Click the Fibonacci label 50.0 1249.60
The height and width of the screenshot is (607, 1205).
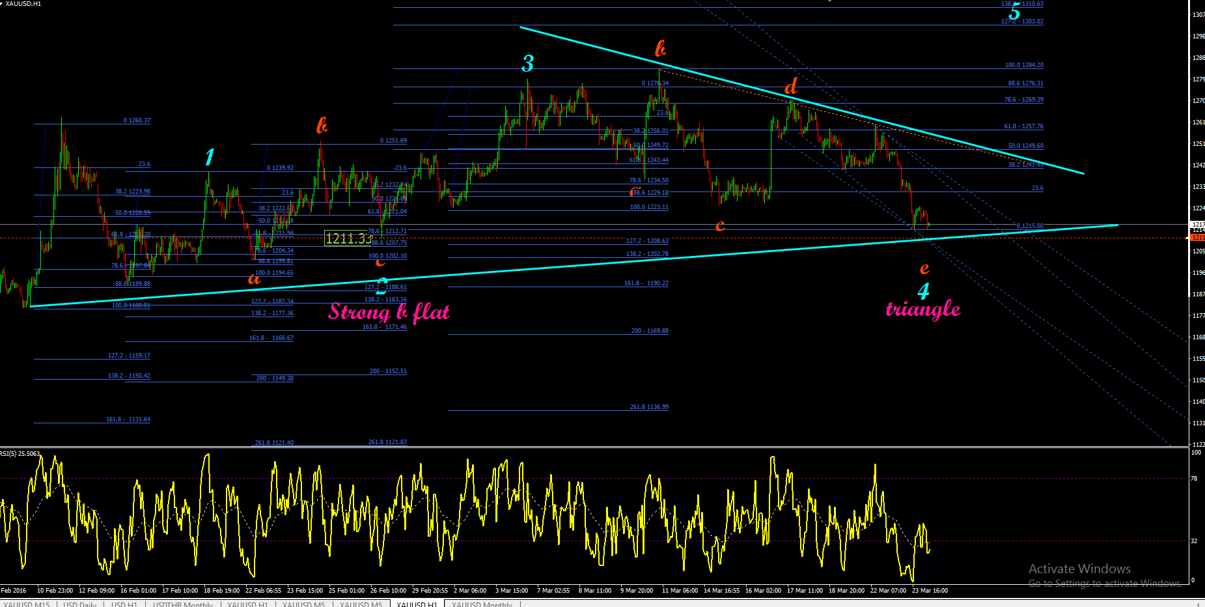point(1025,146)
